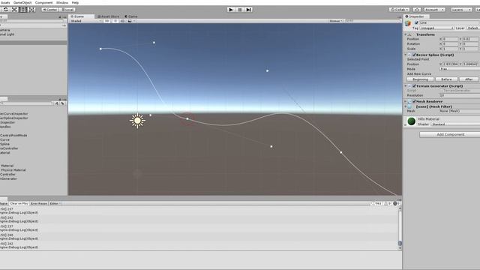
Task: Select the red-circled spline control point
Action: (x=187, y=118)
